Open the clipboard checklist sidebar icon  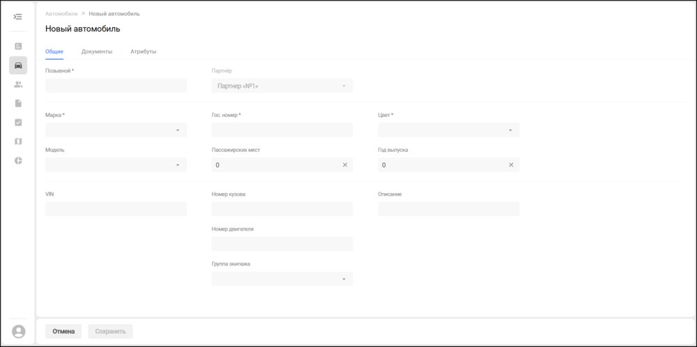18,122
